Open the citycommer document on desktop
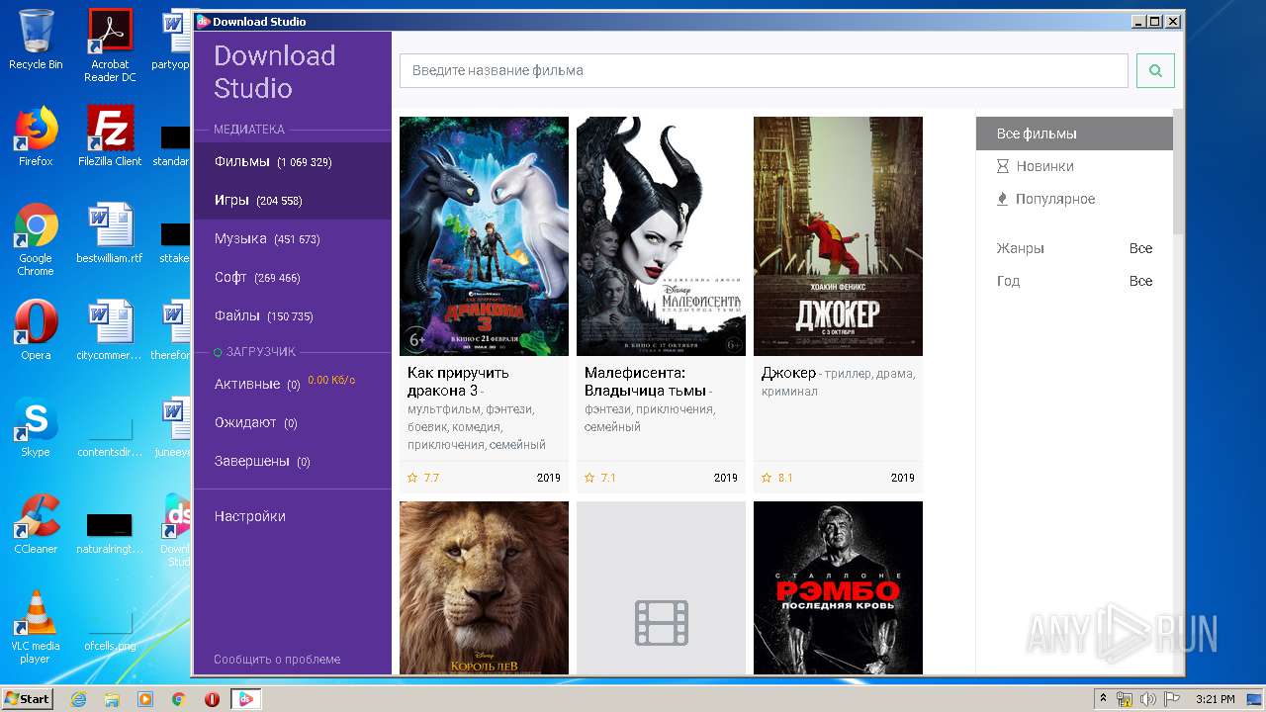Viewport: 1266px width, 712px height. pyautogui.click(x=110, y=330)
